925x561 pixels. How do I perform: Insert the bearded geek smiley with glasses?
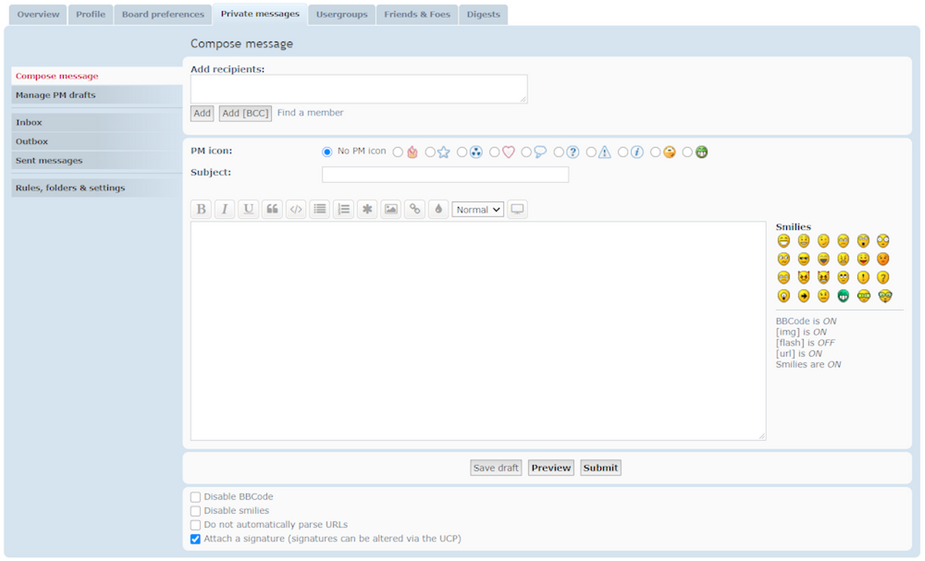click(x=885, y=296)
